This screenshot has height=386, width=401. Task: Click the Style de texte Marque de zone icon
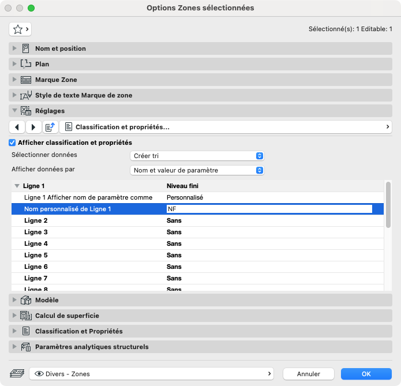(26, 95)
